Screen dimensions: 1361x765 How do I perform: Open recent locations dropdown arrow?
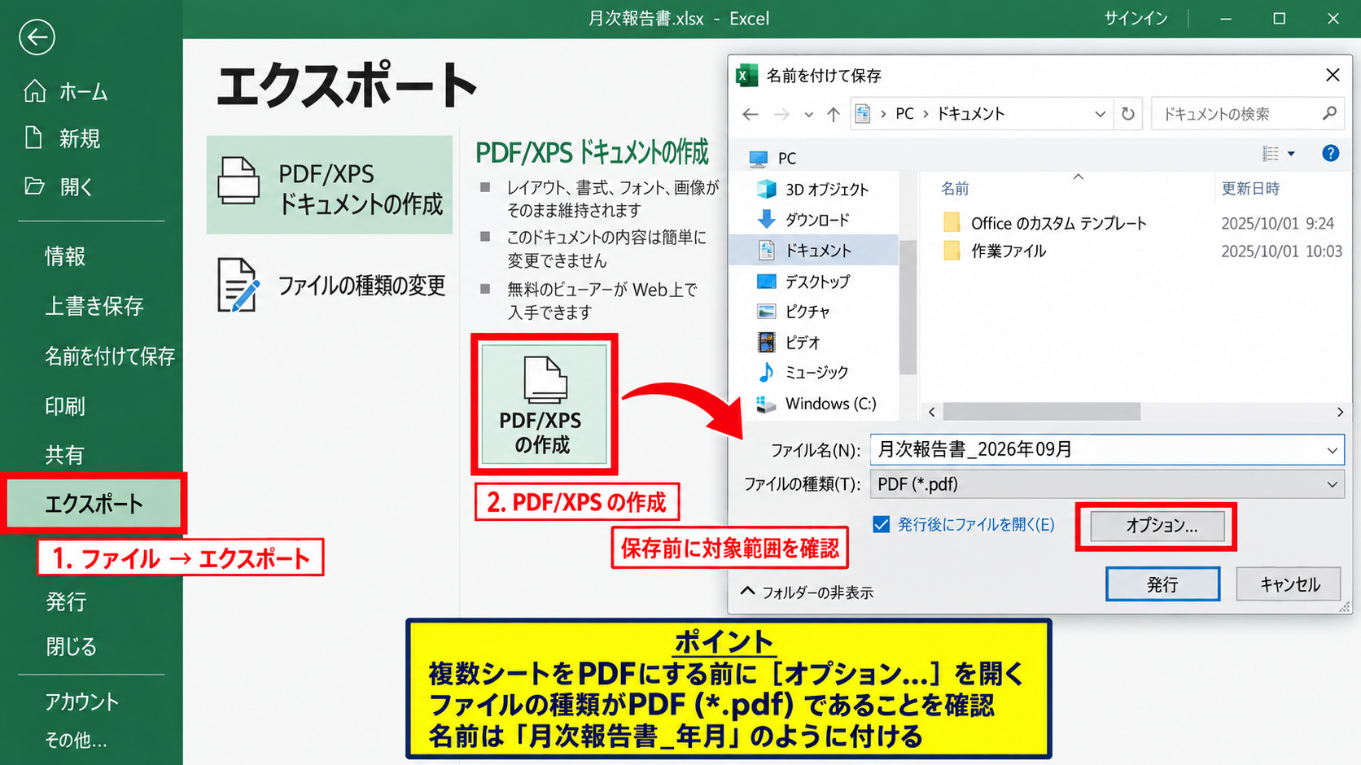(x=808, y=115)
